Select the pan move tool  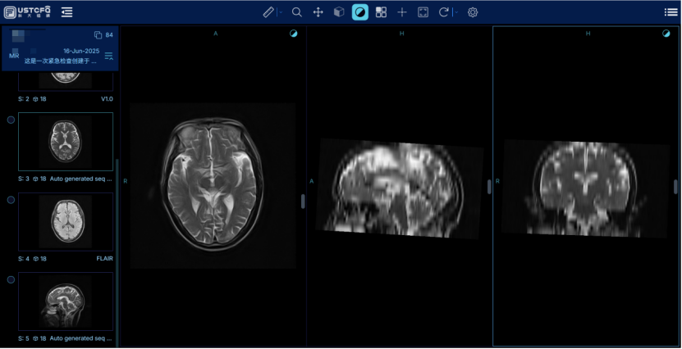318,12
